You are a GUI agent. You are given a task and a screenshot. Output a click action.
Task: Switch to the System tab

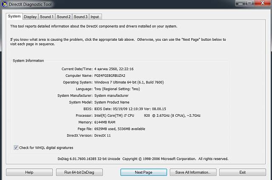click(14, 16)
